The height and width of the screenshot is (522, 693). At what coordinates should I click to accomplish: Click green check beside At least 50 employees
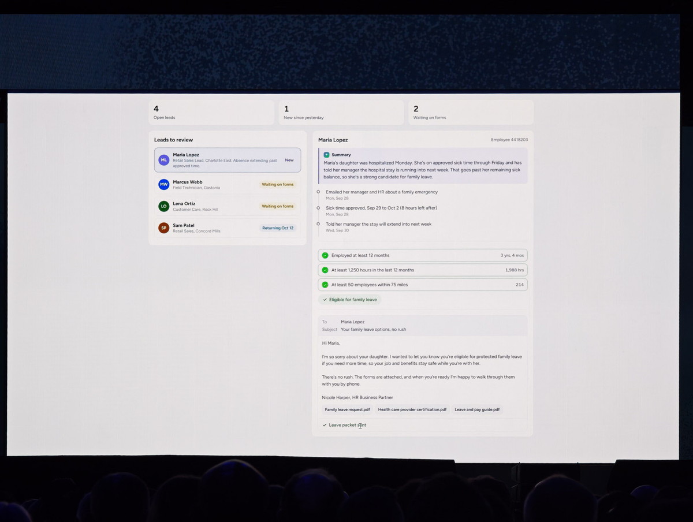[x=325, y=285]
